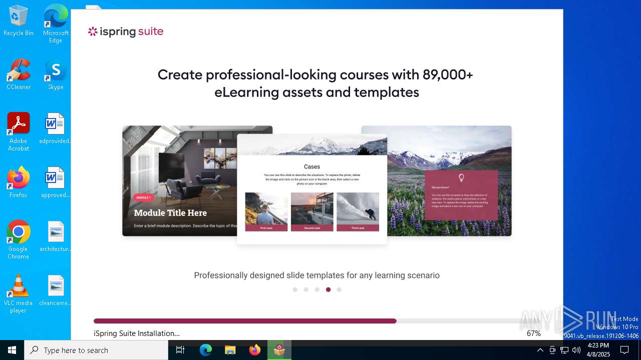Open Firefox from the taskbar
Screen dimensions: 641x360
coord(255,350)
